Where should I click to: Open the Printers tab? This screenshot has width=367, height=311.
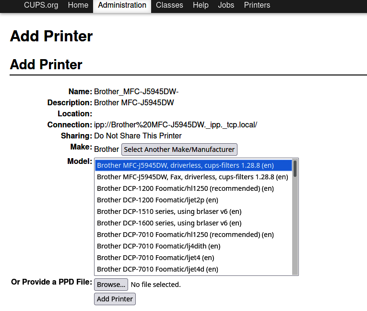tap(257, 5)
